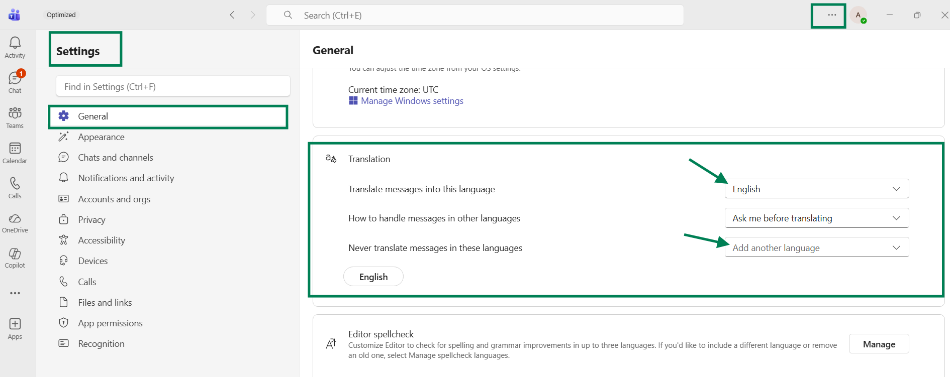Launch Copilot from the sidebar
The height and width of the screenshot is (377, 950).
click(x=15, y=258)
